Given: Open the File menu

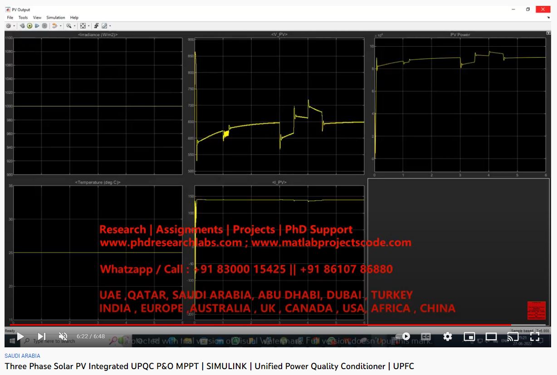Looking at the screenshot, I should coord(10,18).
